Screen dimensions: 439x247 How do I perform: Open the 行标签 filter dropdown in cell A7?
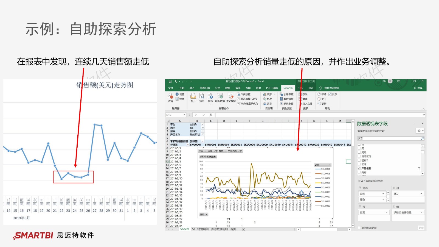188,145
